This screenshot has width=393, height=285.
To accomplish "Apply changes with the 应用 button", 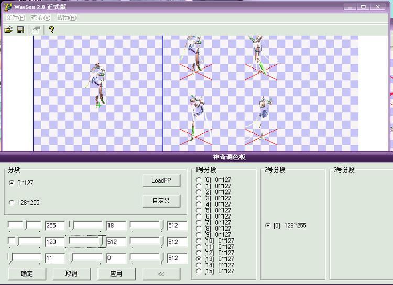I will pyautogui.click(x=116, y=274).
